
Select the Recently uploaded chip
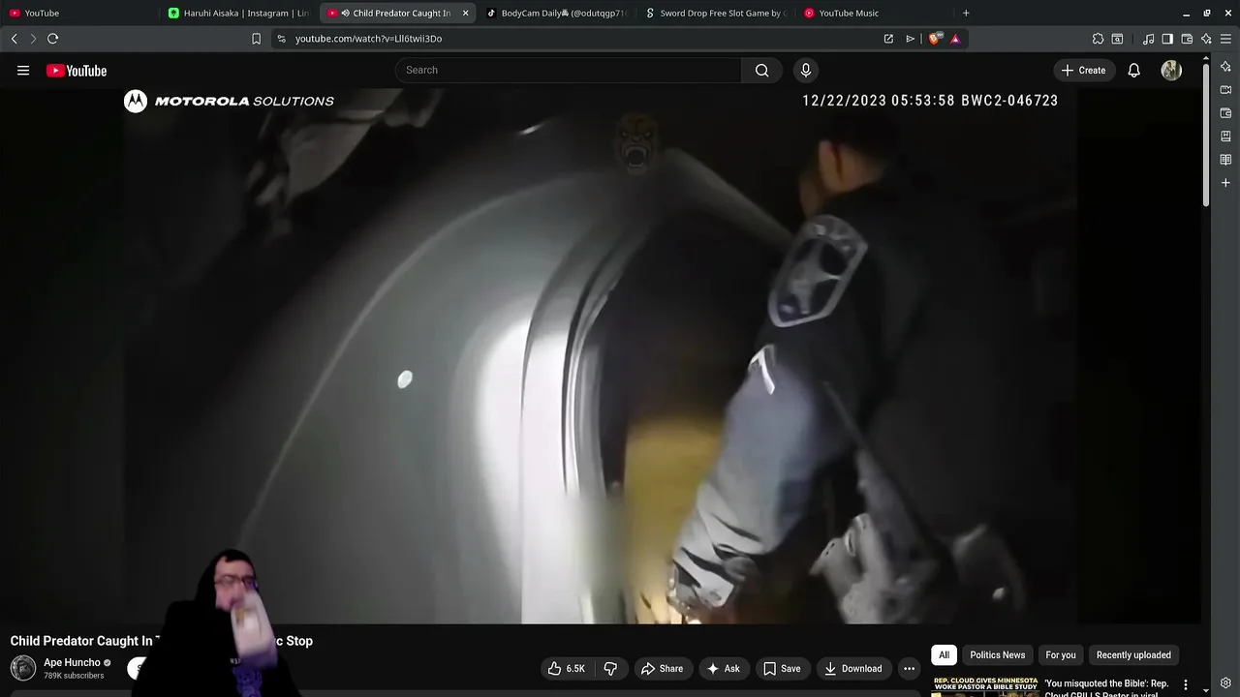[1133, 655]
